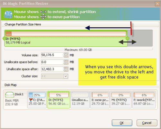The height and width of the screenshot is (129, 161).
Task: Close the IM-Magic Partition Resizer window
Action: pos(157,4)
